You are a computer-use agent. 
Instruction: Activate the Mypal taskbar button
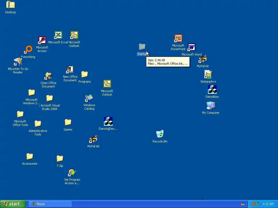(50, 204)
